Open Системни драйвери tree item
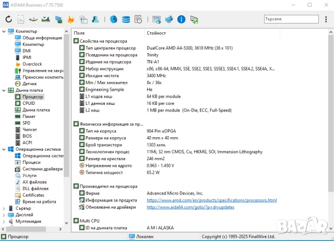Screen dimensions: 334x241 click(43, 169)
